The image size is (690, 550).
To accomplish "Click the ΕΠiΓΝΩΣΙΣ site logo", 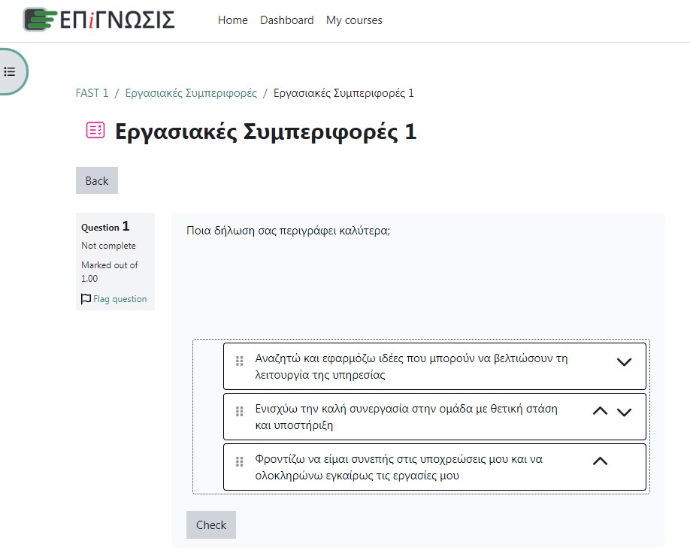I will (x=99, y=20).
